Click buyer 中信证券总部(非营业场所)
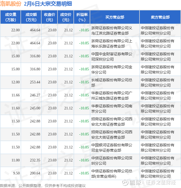 point(112,174)
